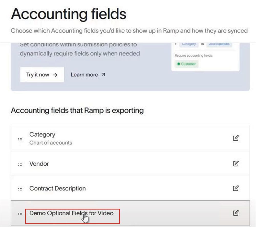
Task: Click the Vendor row drag handle
Action: click(20, 164)
